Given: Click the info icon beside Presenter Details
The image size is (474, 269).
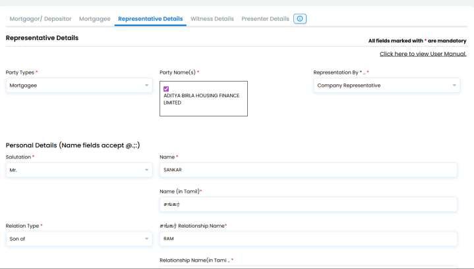Looking at the screenshot, I should point(299,18).
